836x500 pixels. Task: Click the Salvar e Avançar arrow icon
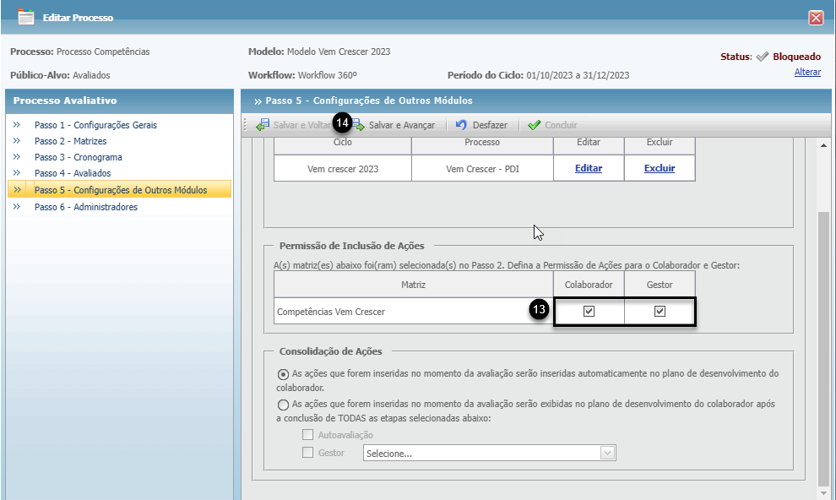coord(358,125)
